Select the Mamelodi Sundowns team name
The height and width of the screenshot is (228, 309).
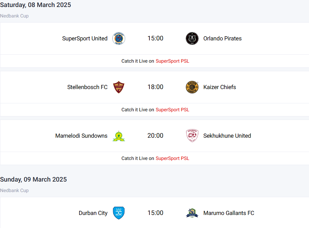(81, 136)
